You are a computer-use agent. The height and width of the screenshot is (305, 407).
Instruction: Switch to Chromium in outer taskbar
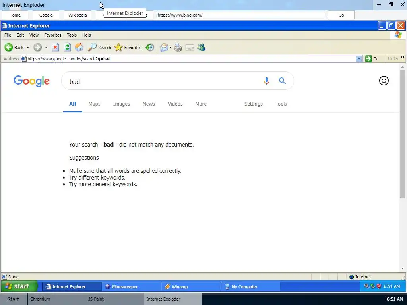coord(56,299)
